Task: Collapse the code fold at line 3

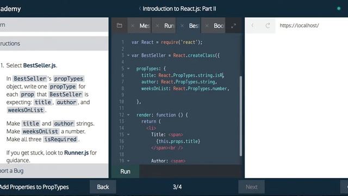Action: 128,56
